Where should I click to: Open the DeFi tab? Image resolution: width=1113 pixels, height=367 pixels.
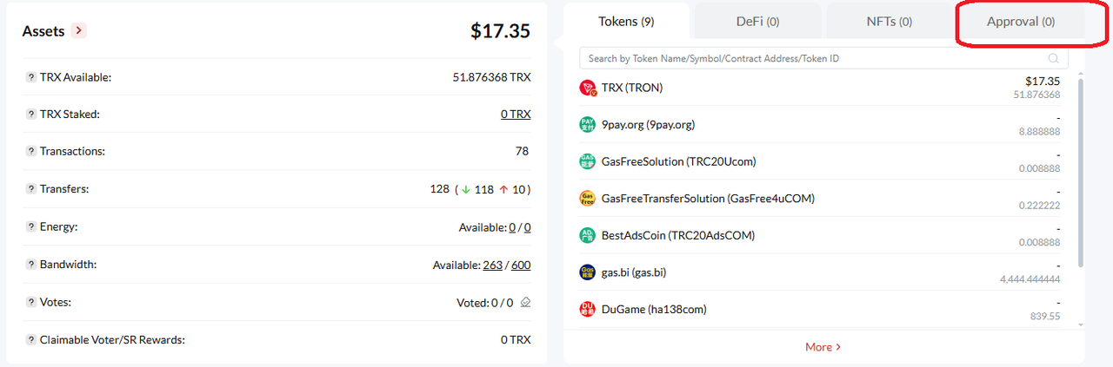tap(757, 22)
